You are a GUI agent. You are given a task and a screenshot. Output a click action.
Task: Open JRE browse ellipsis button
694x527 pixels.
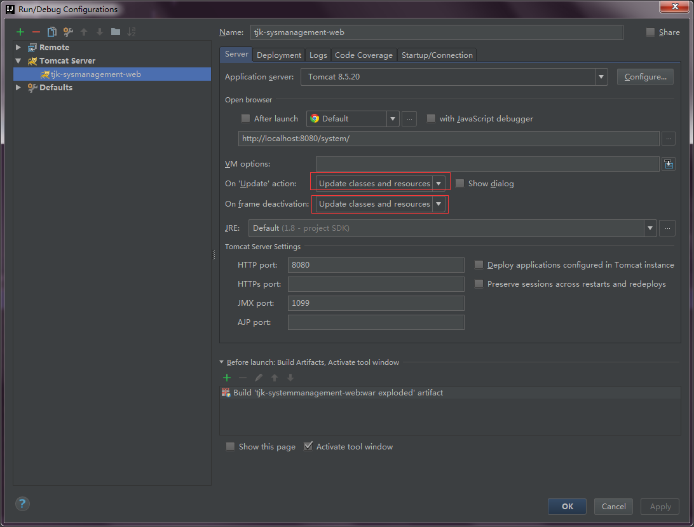(x=667, y=228)
